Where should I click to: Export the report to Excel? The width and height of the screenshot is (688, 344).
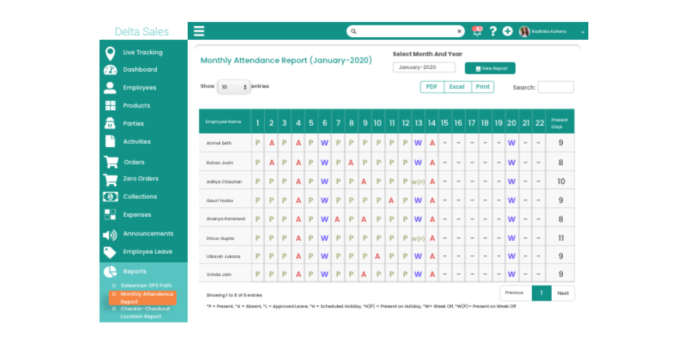click(458, 87)
